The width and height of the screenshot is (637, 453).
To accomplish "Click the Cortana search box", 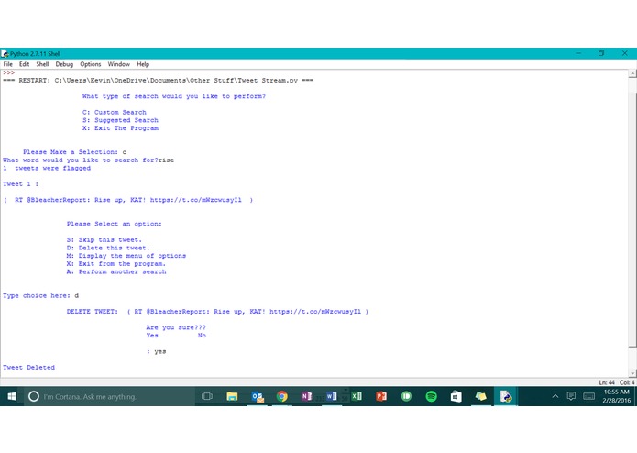I will (x=109, y=396).
